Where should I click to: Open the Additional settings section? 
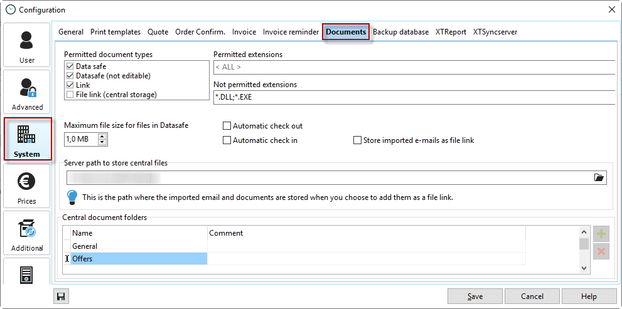coord(27,233)
